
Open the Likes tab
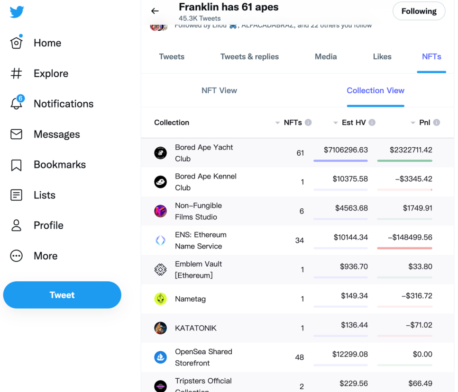point(382,57)
